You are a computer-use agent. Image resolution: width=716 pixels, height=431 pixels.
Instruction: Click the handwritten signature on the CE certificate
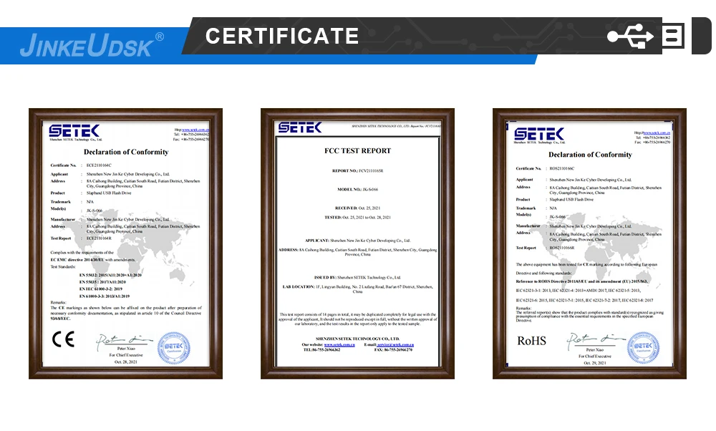click(124, 341)
